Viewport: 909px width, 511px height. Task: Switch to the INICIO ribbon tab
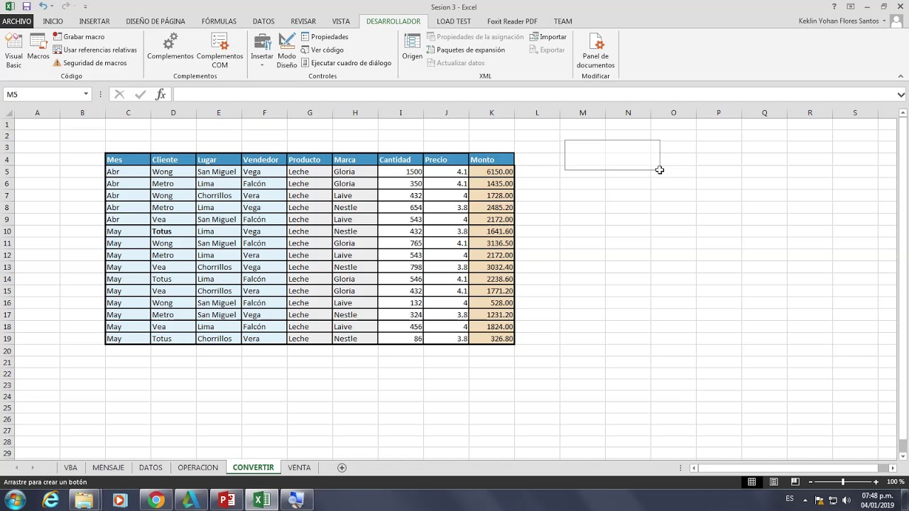[x=53, y=21]
